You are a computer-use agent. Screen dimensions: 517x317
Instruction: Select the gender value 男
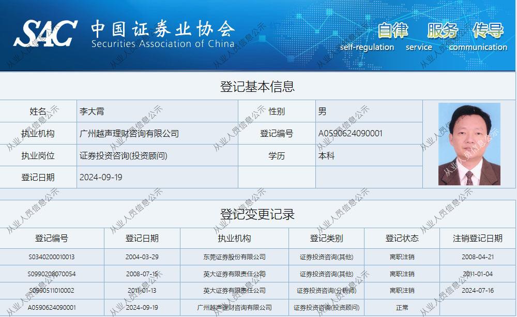click(322, 112)
